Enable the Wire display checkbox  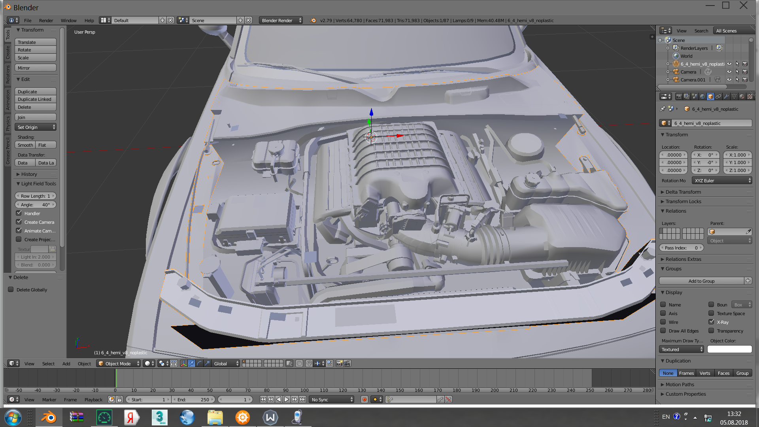663,322
